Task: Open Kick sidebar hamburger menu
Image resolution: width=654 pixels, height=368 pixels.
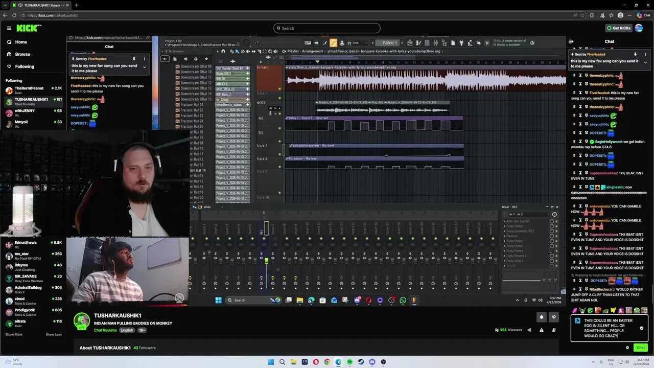Action: (9, 28)
